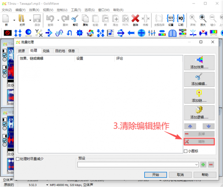Click the Paste clipboard toolbar icon
The height and width of the screenshot is (187, 223).
click(x=95, y=18)
